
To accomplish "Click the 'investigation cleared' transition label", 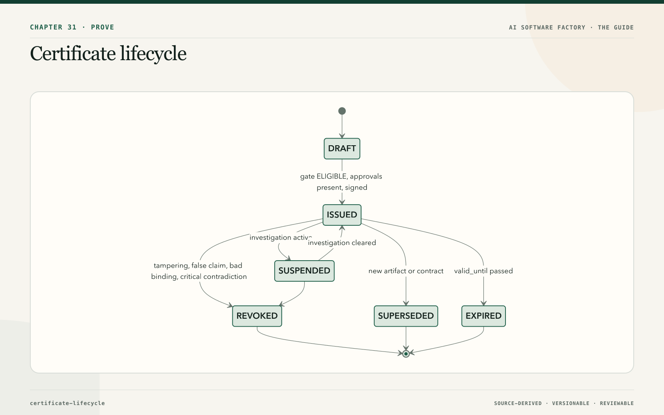I will (342, 243).
